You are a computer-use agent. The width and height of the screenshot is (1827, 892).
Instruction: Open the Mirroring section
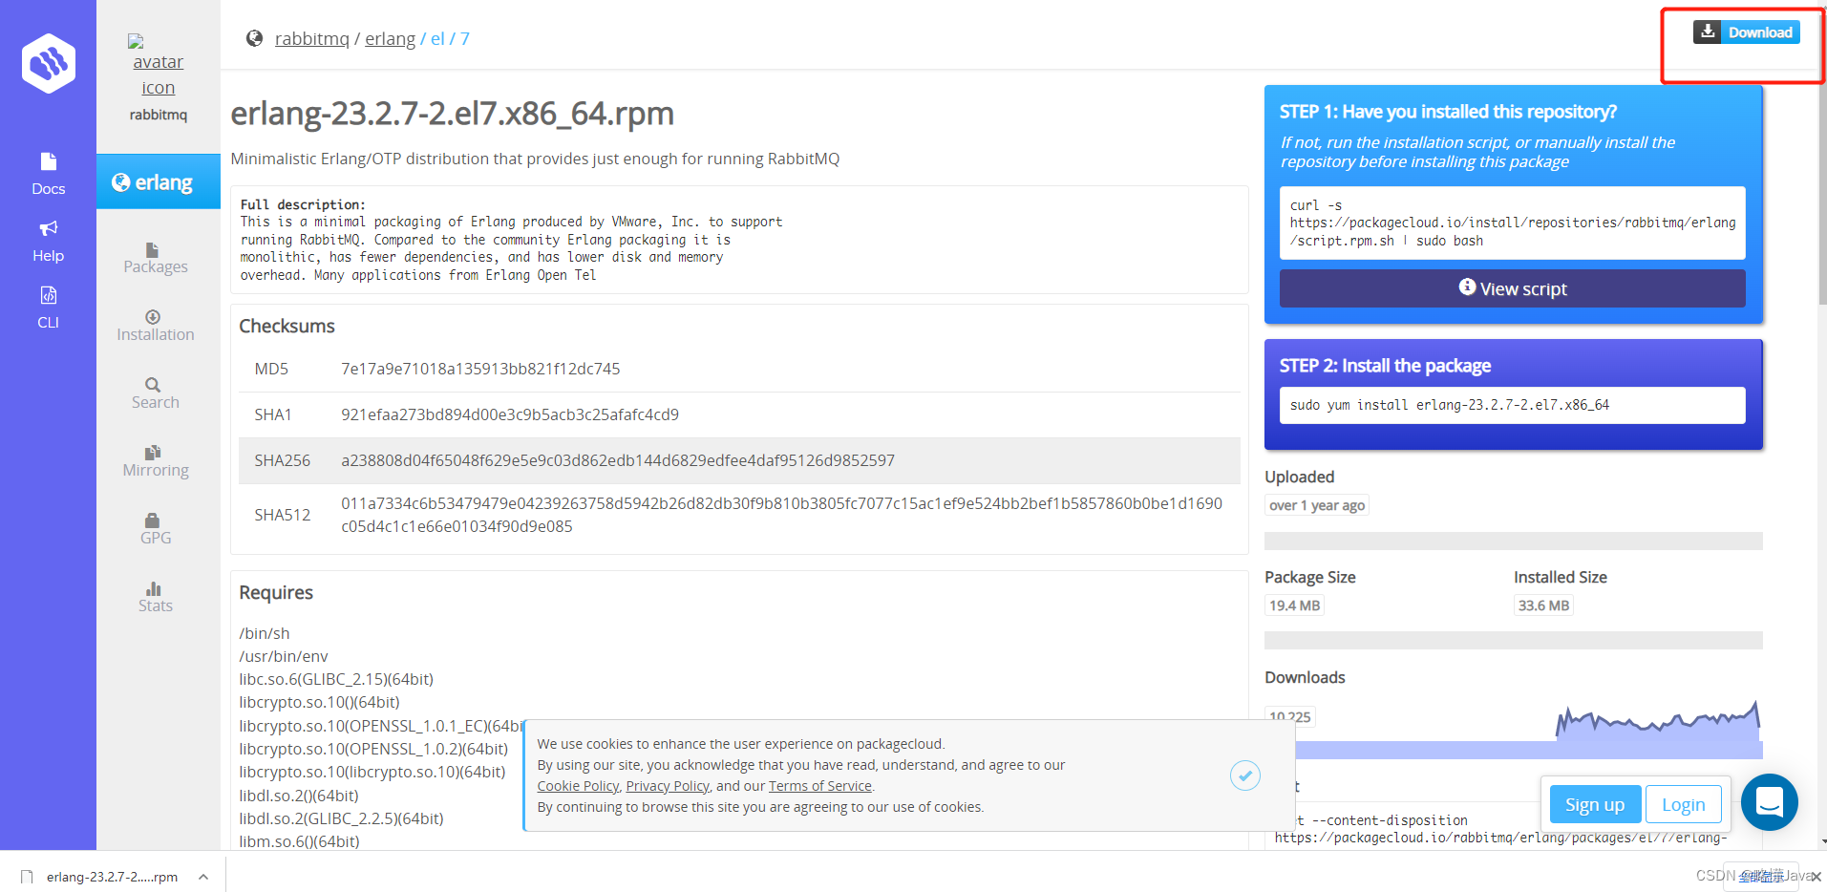[x=156, y=461]
